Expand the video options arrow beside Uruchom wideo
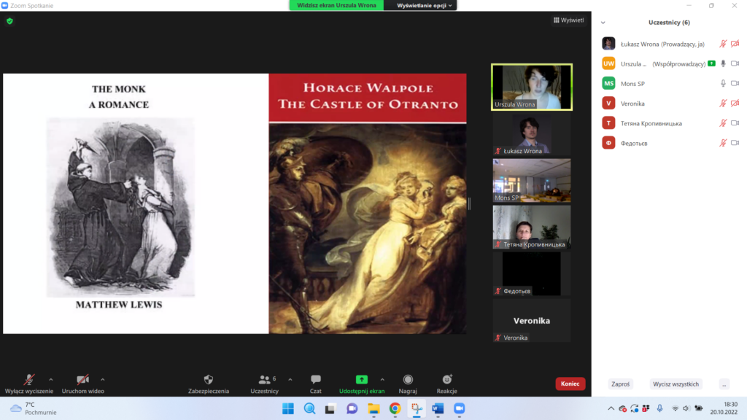 coord(102,379)
